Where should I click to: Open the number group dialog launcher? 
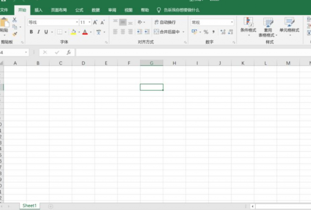pos(234,42)
